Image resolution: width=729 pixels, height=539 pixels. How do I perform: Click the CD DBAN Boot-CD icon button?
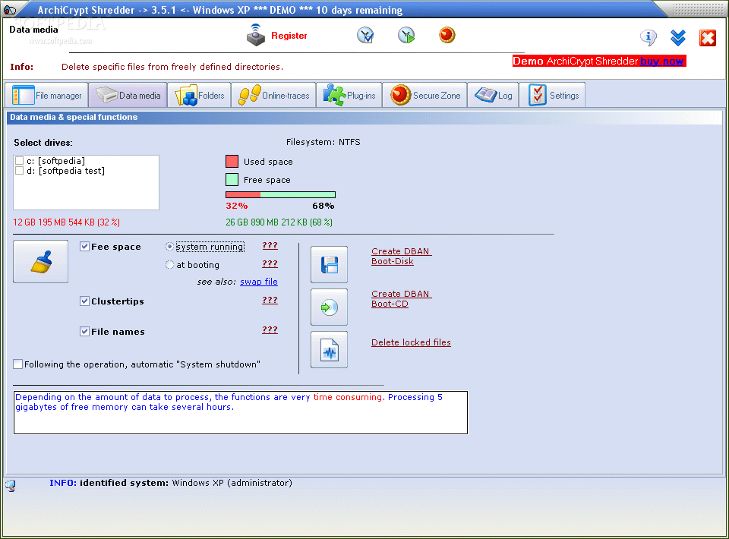[x=329, y=307]
